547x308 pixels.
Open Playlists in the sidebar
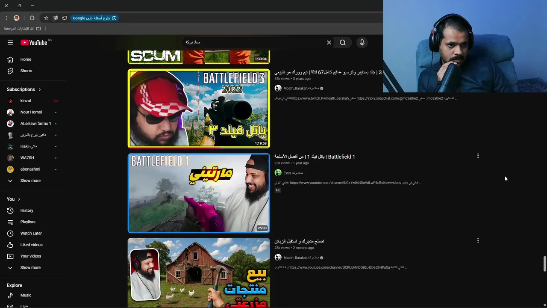33,222
